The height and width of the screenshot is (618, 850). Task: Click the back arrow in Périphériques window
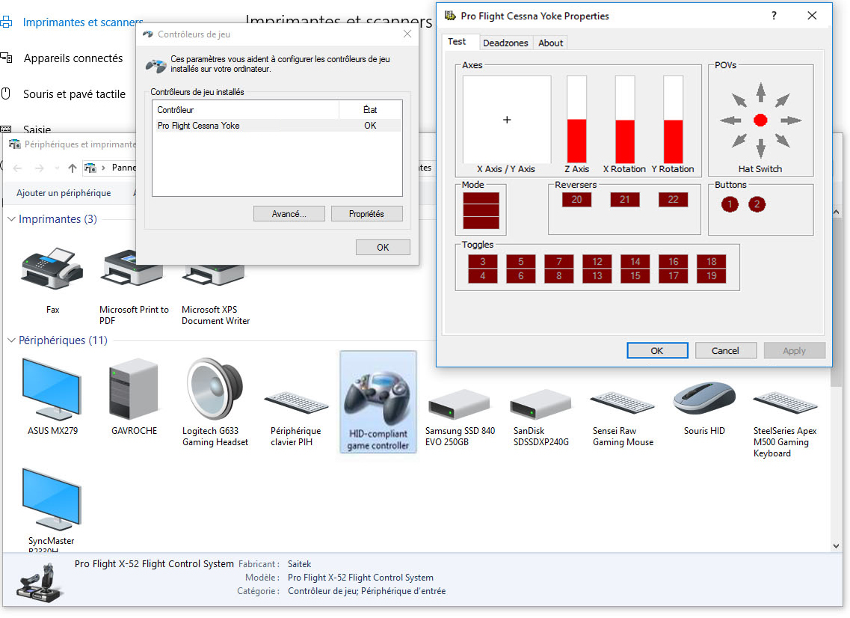coord(17,168)
